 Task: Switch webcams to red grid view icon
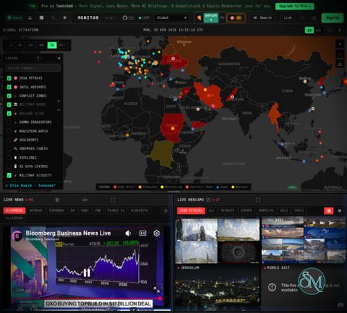click(329, 211)
